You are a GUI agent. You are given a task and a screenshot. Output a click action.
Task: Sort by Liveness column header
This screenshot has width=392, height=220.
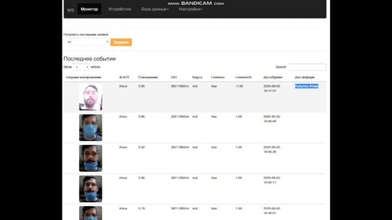(218, 78)
